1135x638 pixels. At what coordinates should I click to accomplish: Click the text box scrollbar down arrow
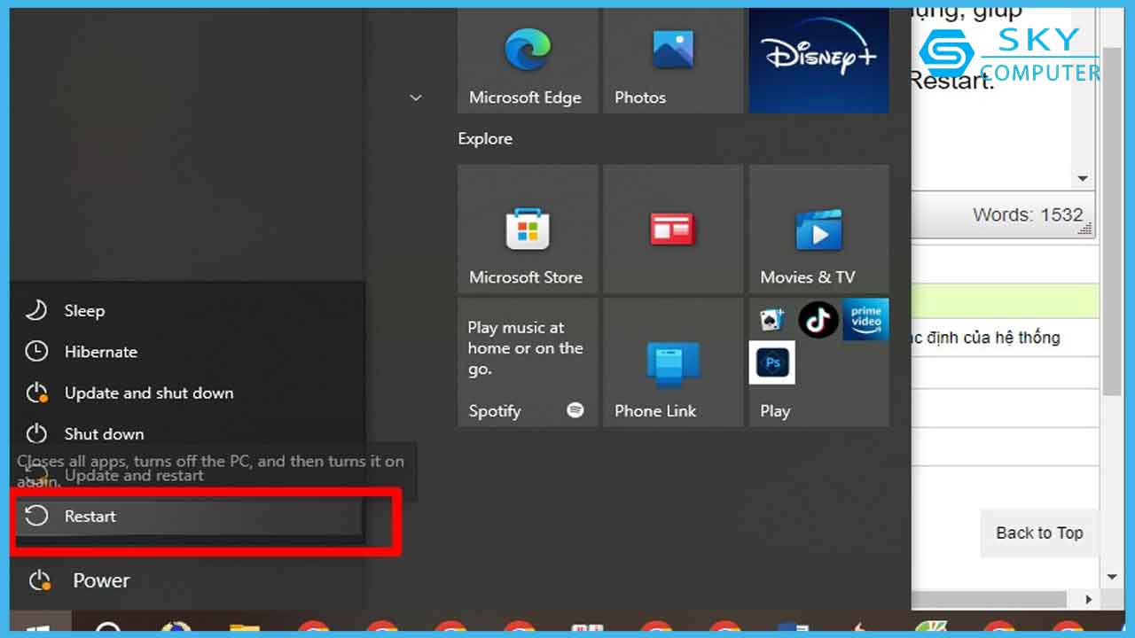pyautogui.click(x=1082, y=178)
